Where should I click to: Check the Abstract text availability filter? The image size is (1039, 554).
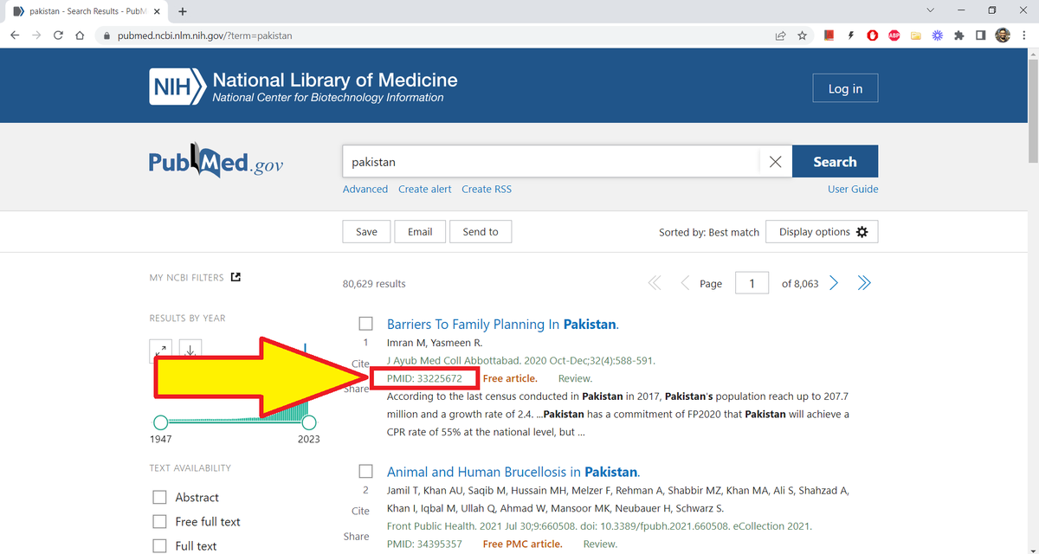159,497
